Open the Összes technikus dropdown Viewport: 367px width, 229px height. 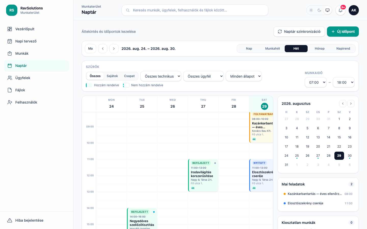161,76
